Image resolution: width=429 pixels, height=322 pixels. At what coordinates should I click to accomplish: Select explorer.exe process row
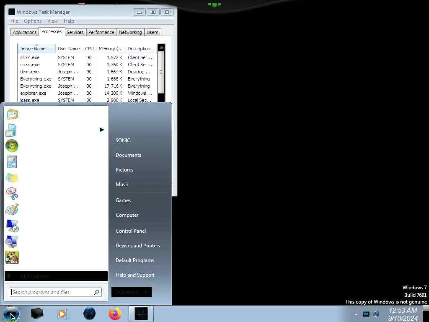[x=88, y=93]
